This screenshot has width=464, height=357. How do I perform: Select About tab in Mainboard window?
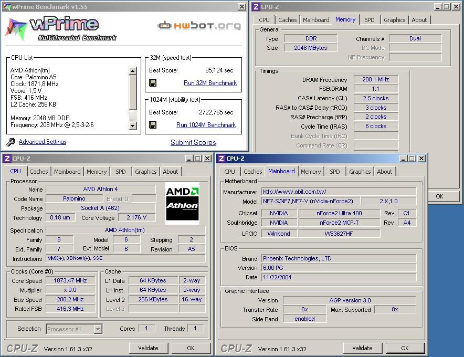click(x=384, y=172)
